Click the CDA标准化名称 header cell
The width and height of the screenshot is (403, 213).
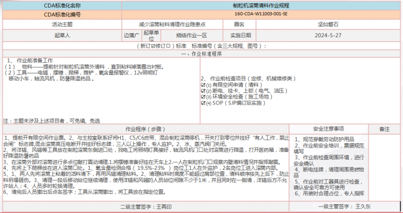(62, 5)
